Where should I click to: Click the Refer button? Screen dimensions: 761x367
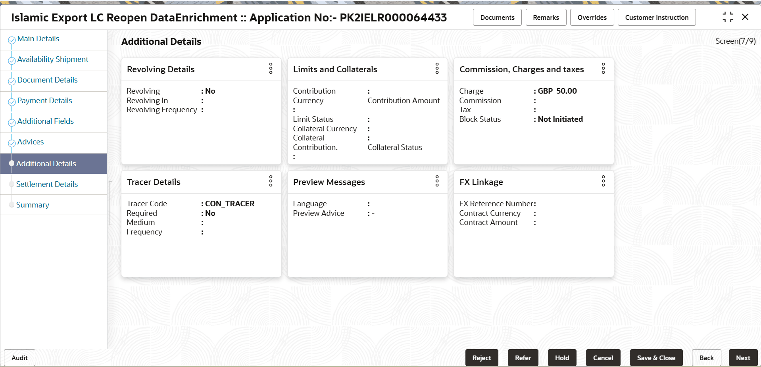pos(523,358)
